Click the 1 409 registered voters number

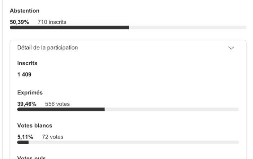coord(24,75)
